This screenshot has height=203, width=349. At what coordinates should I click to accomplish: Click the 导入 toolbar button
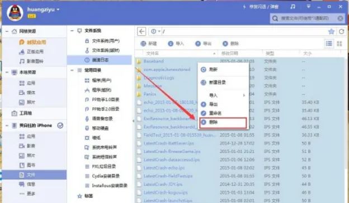(x=176, y=44)
